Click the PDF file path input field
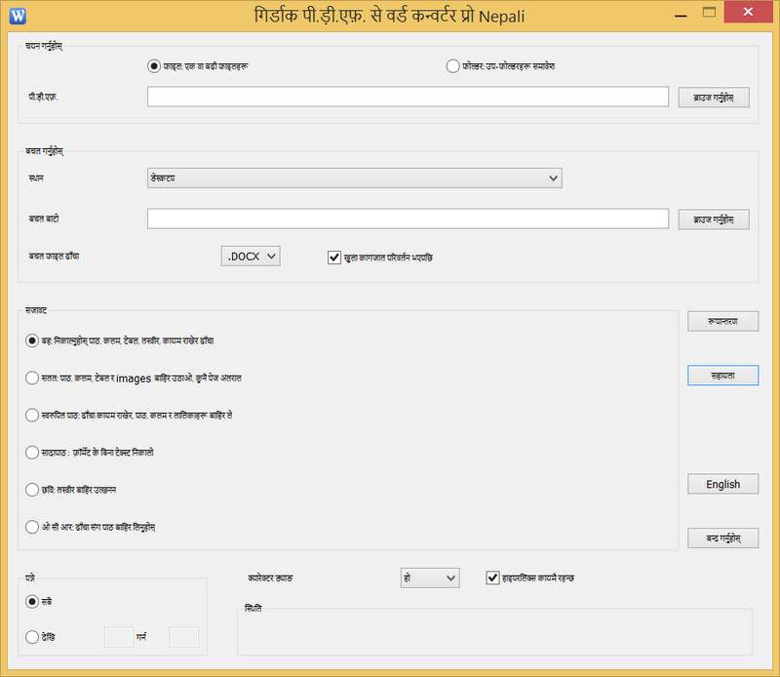The height and width of the screenshot is (677, 780). click(408, 97)
